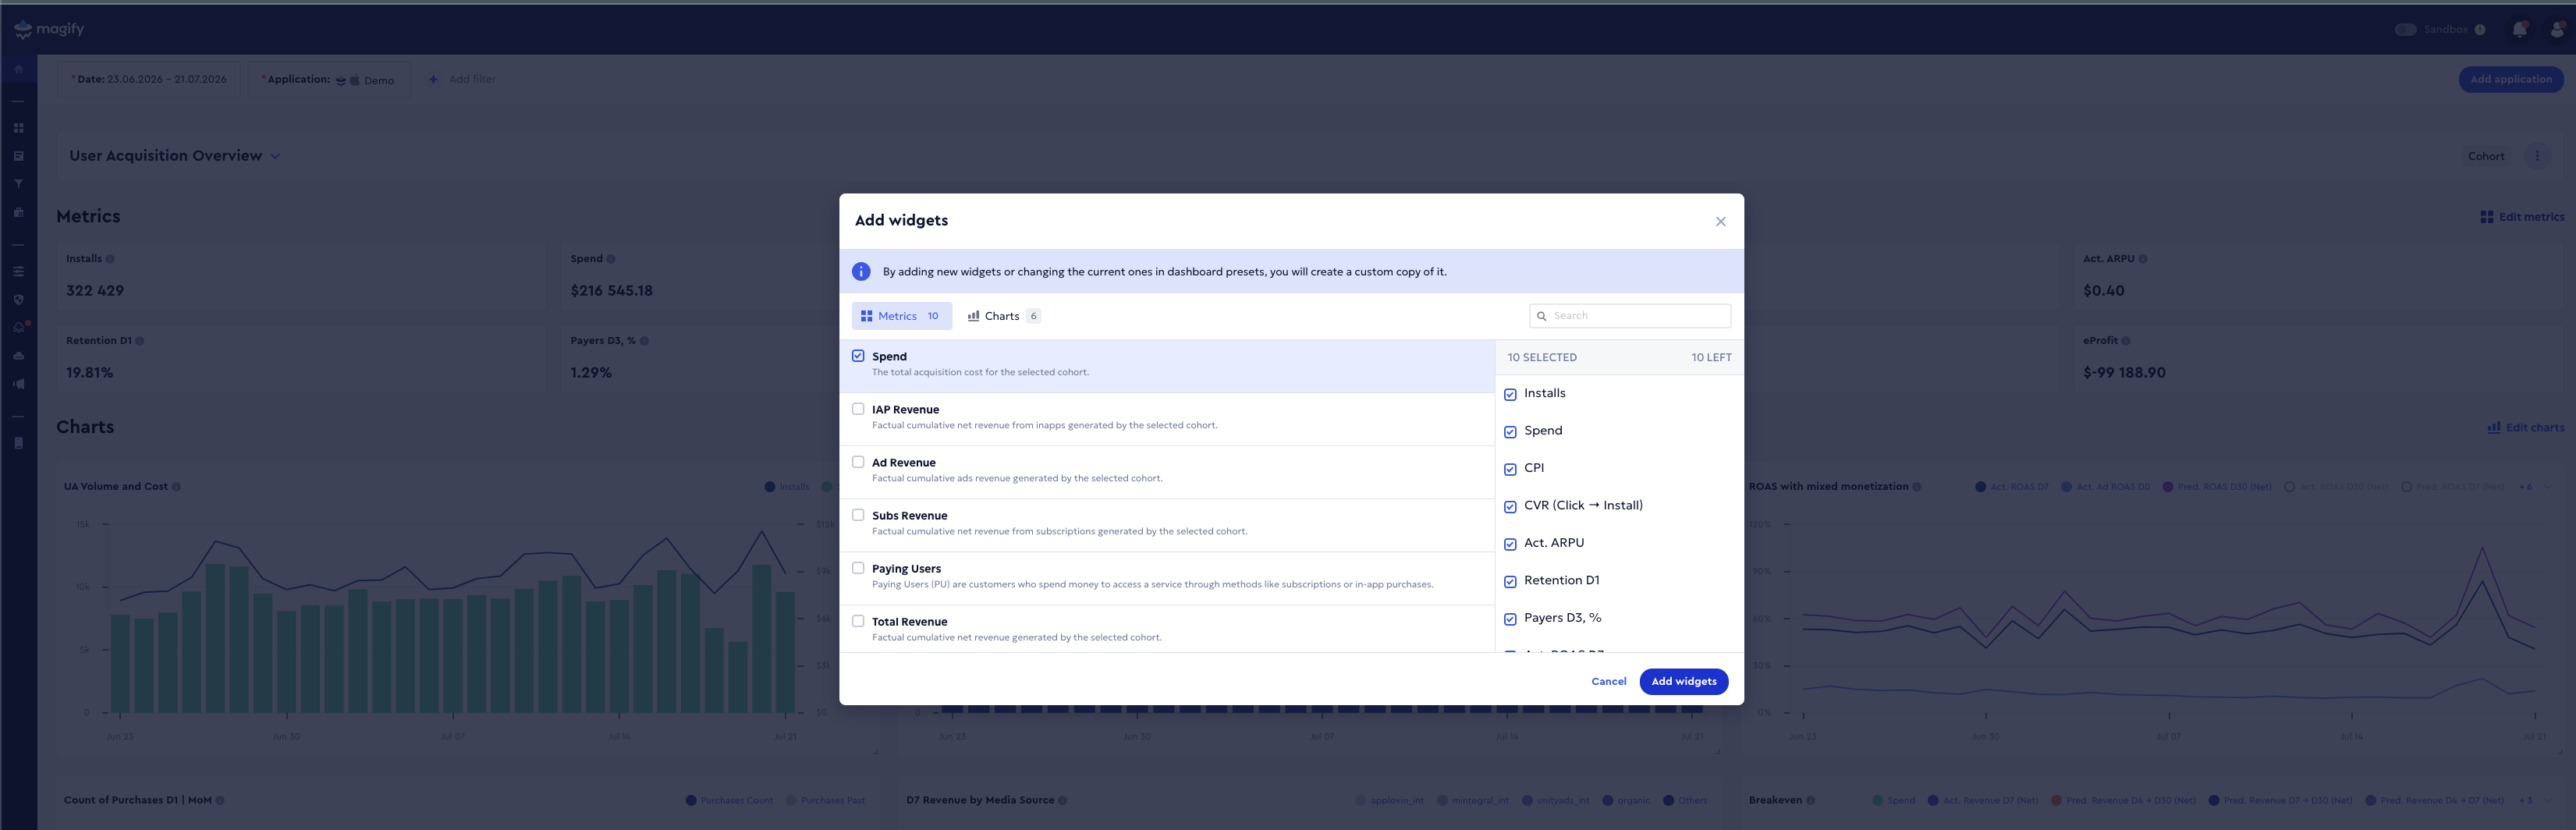
Task: Click the magify logo
Action: 49,29
